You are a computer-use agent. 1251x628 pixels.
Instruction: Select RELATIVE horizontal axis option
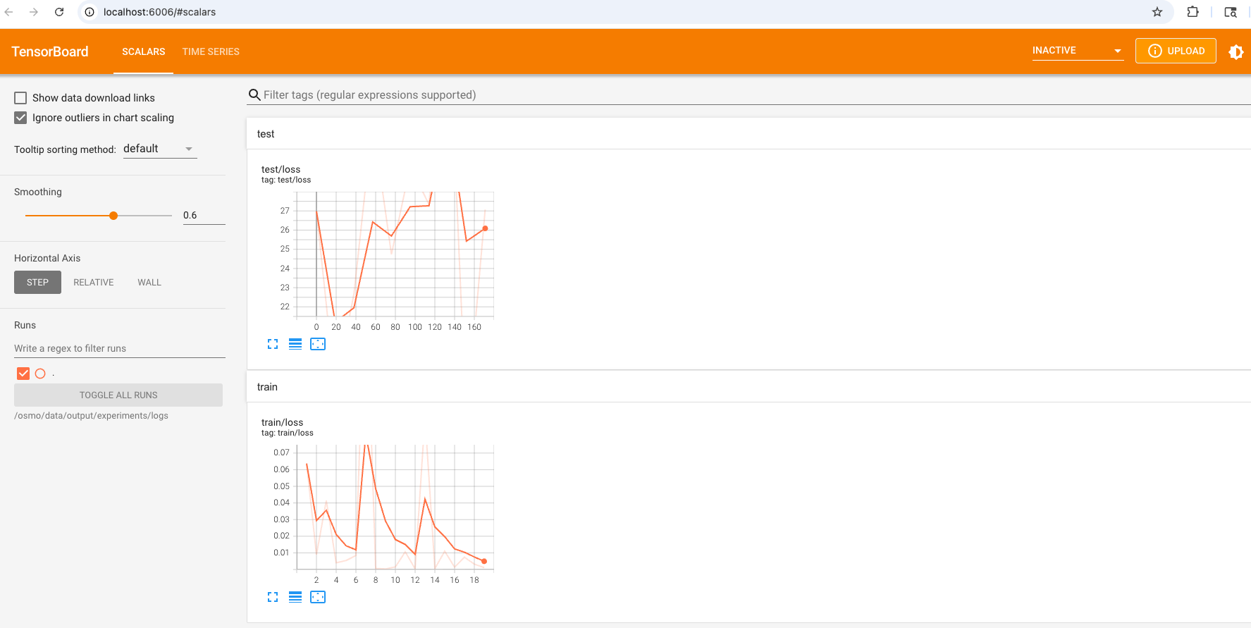(94, 283)
